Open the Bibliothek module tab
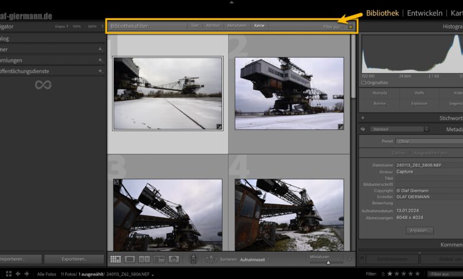This screenshot has height=279, width=463. 382,12
